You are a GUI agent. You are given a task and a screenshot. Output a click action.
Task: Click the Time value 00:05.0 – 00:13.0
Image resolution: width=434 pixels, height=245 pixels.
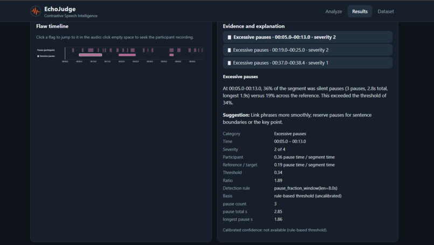[290, 141]
